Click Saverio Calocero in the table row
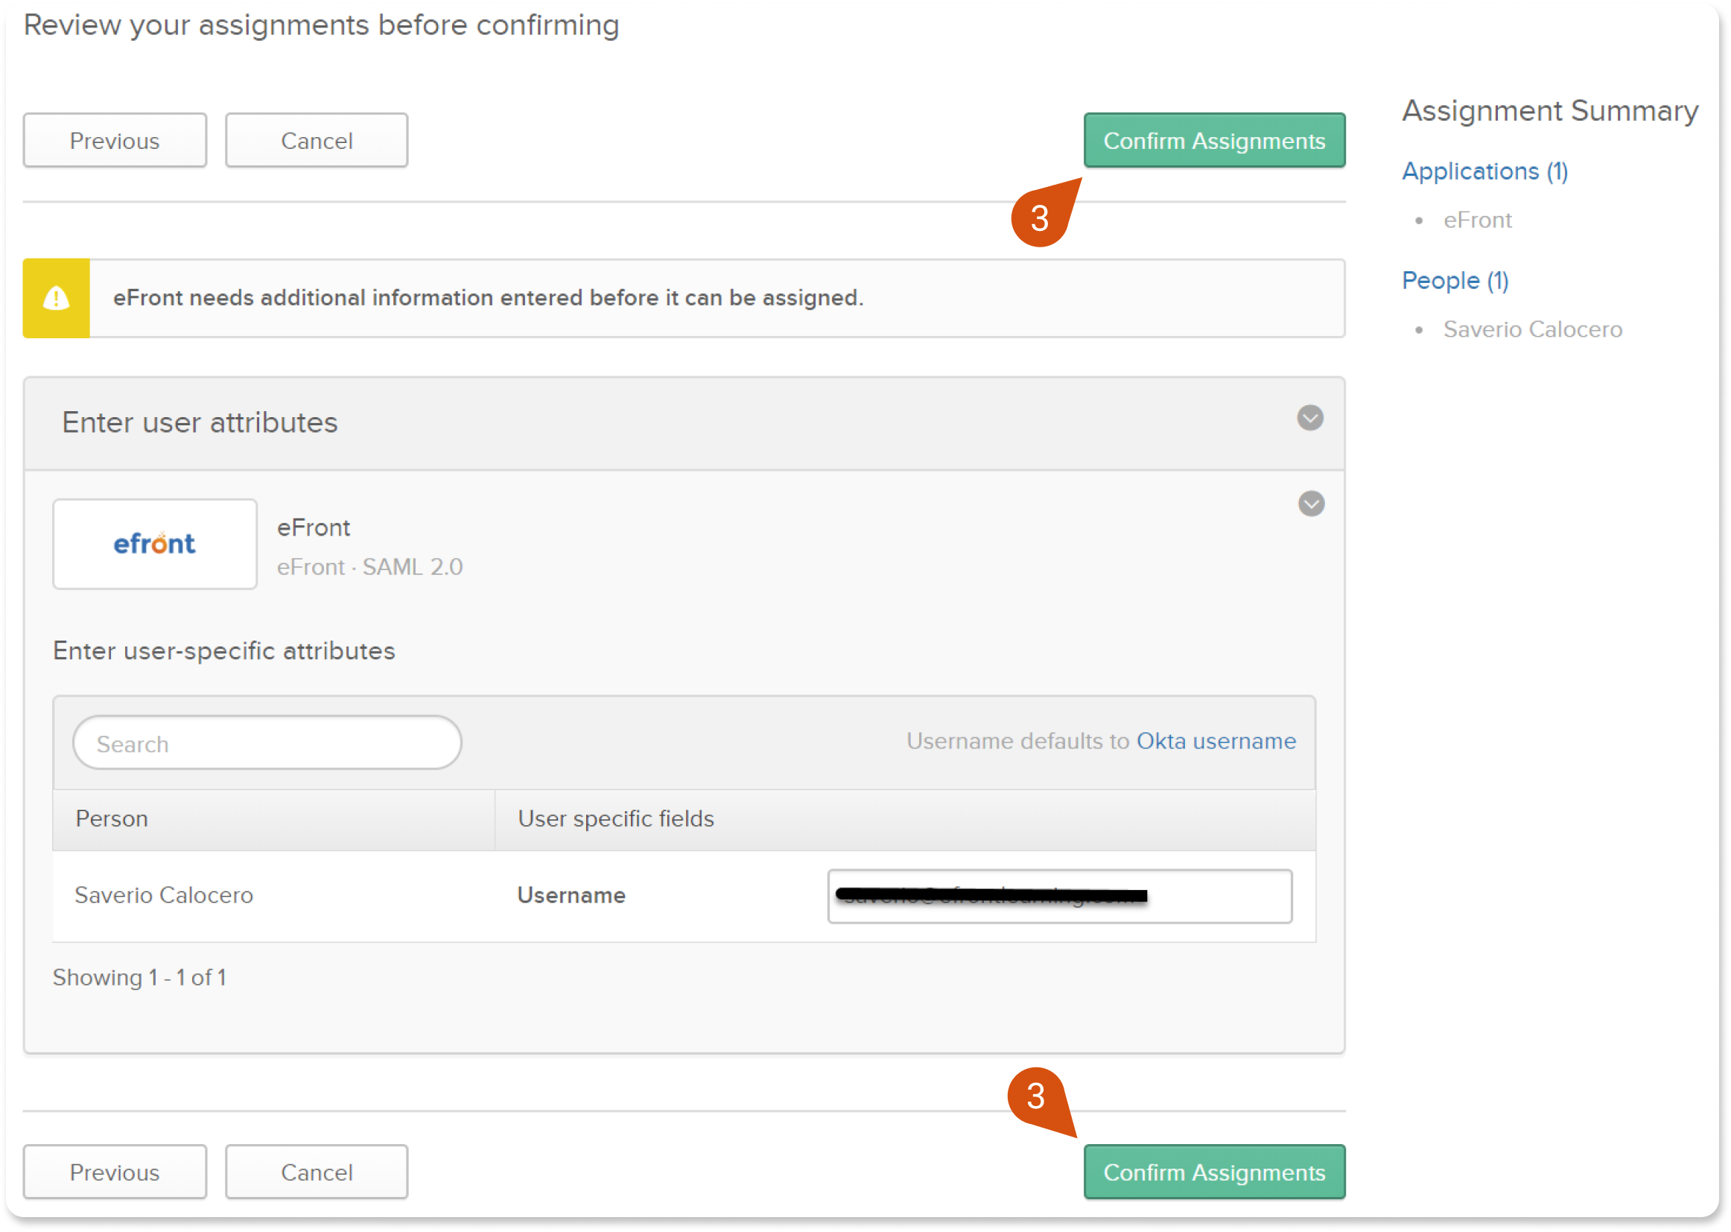This screenshot has width=1731, height=1232. tap(164, 895)
